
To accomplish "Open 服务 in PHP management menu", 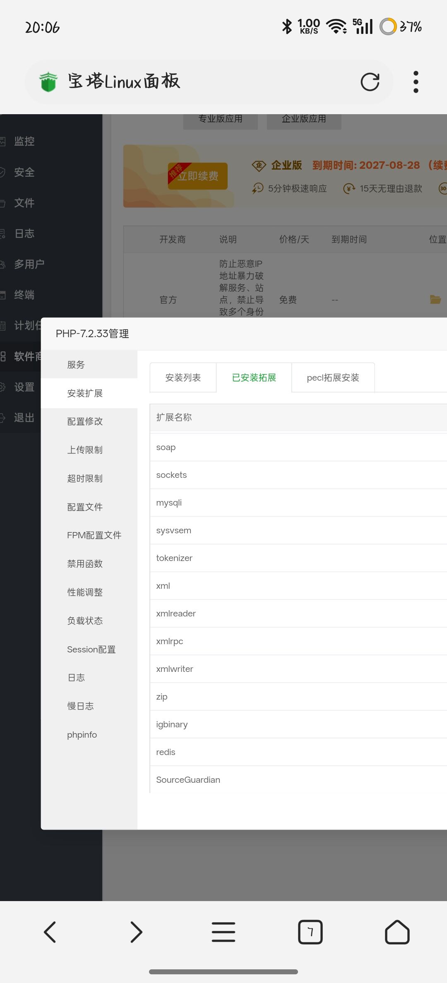I will point(89,364).
